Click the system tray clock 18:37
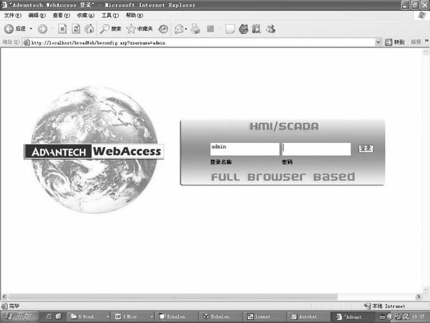The width and height of the screenshot is (430, 323). (418, 317)
